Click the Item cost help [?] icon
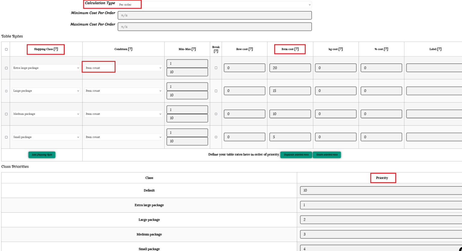Screen dimensions: 462x251 (297, 49)
